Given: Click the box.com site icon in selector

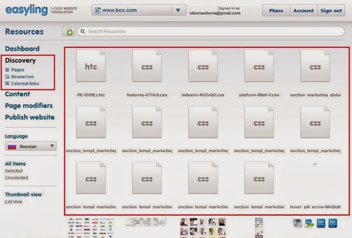Looking at the screenshot, I should tap(97, 10).
